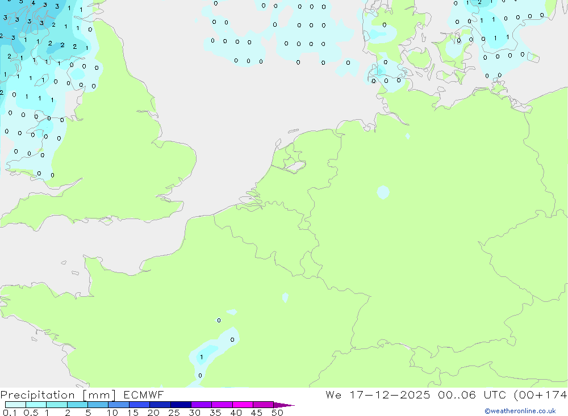
Task: Choose the 15–20 mm legend color swatch
Action: point(139,405)
